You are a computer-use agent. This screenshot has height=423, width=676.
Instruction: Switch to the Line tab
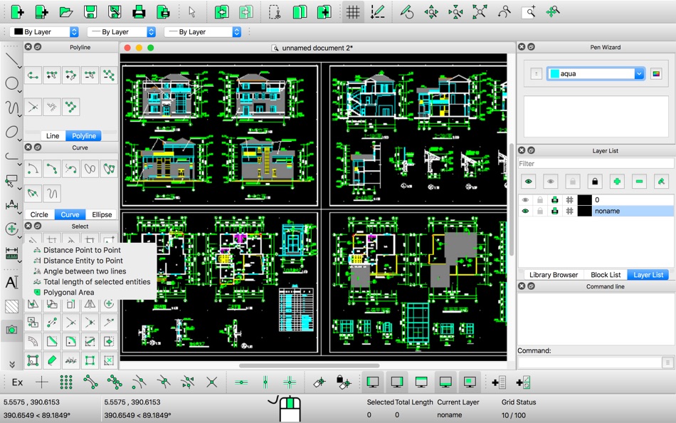pos(53,135)
